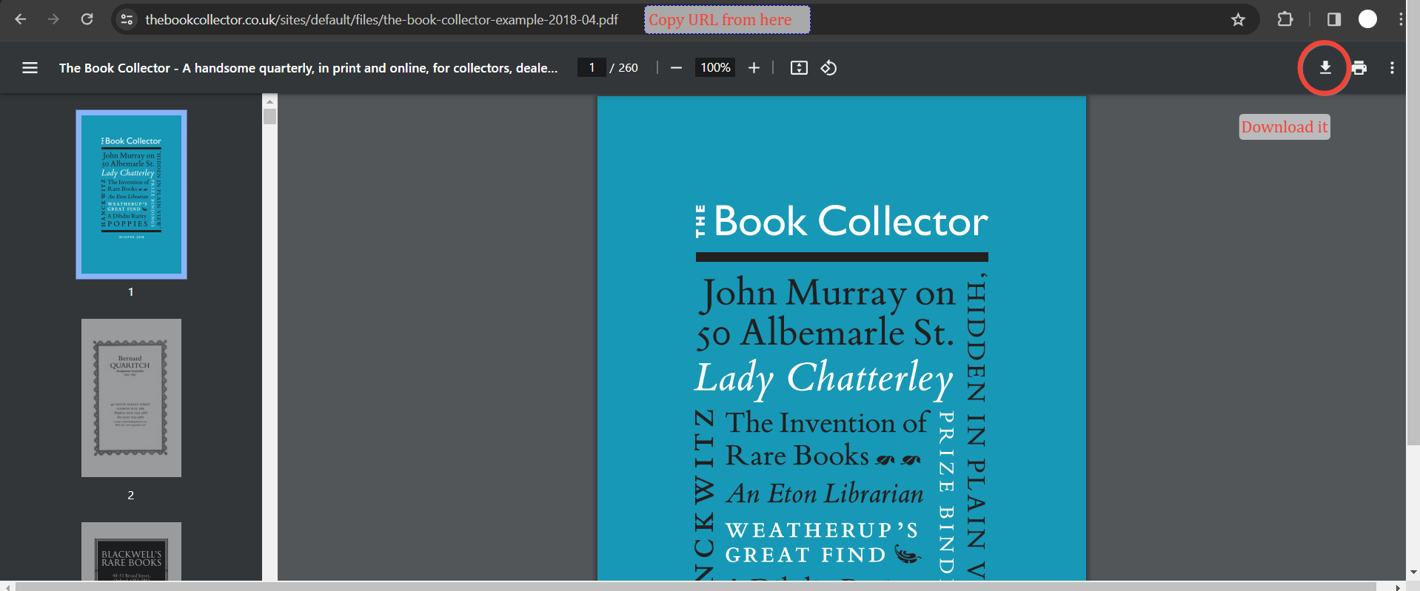Zoom in with the plus icon
Screen dimensions: 1420x591
754,68
